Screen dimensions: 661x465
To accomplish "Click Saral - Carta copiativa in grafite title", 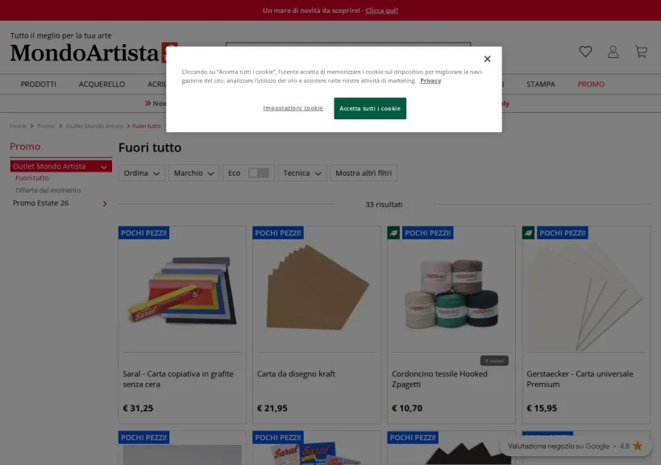I will pos(178,379).
